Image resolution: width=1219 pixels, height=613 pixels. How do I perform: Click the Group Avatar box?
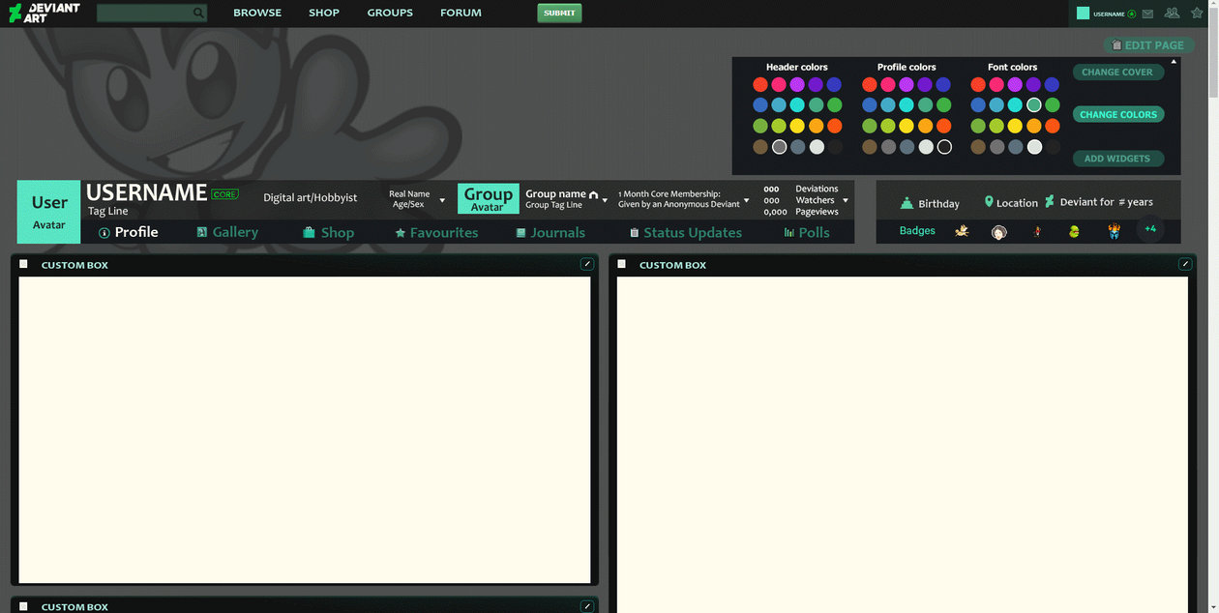[489, 198]
